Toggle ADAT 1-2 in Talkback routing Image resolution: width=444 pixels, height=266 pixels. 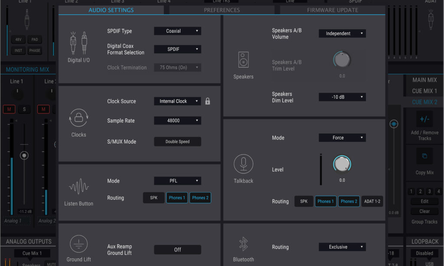(x=372, y=201)
